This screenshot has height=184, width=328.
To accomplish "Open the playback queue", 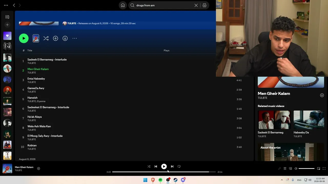I will pos(285,169).
